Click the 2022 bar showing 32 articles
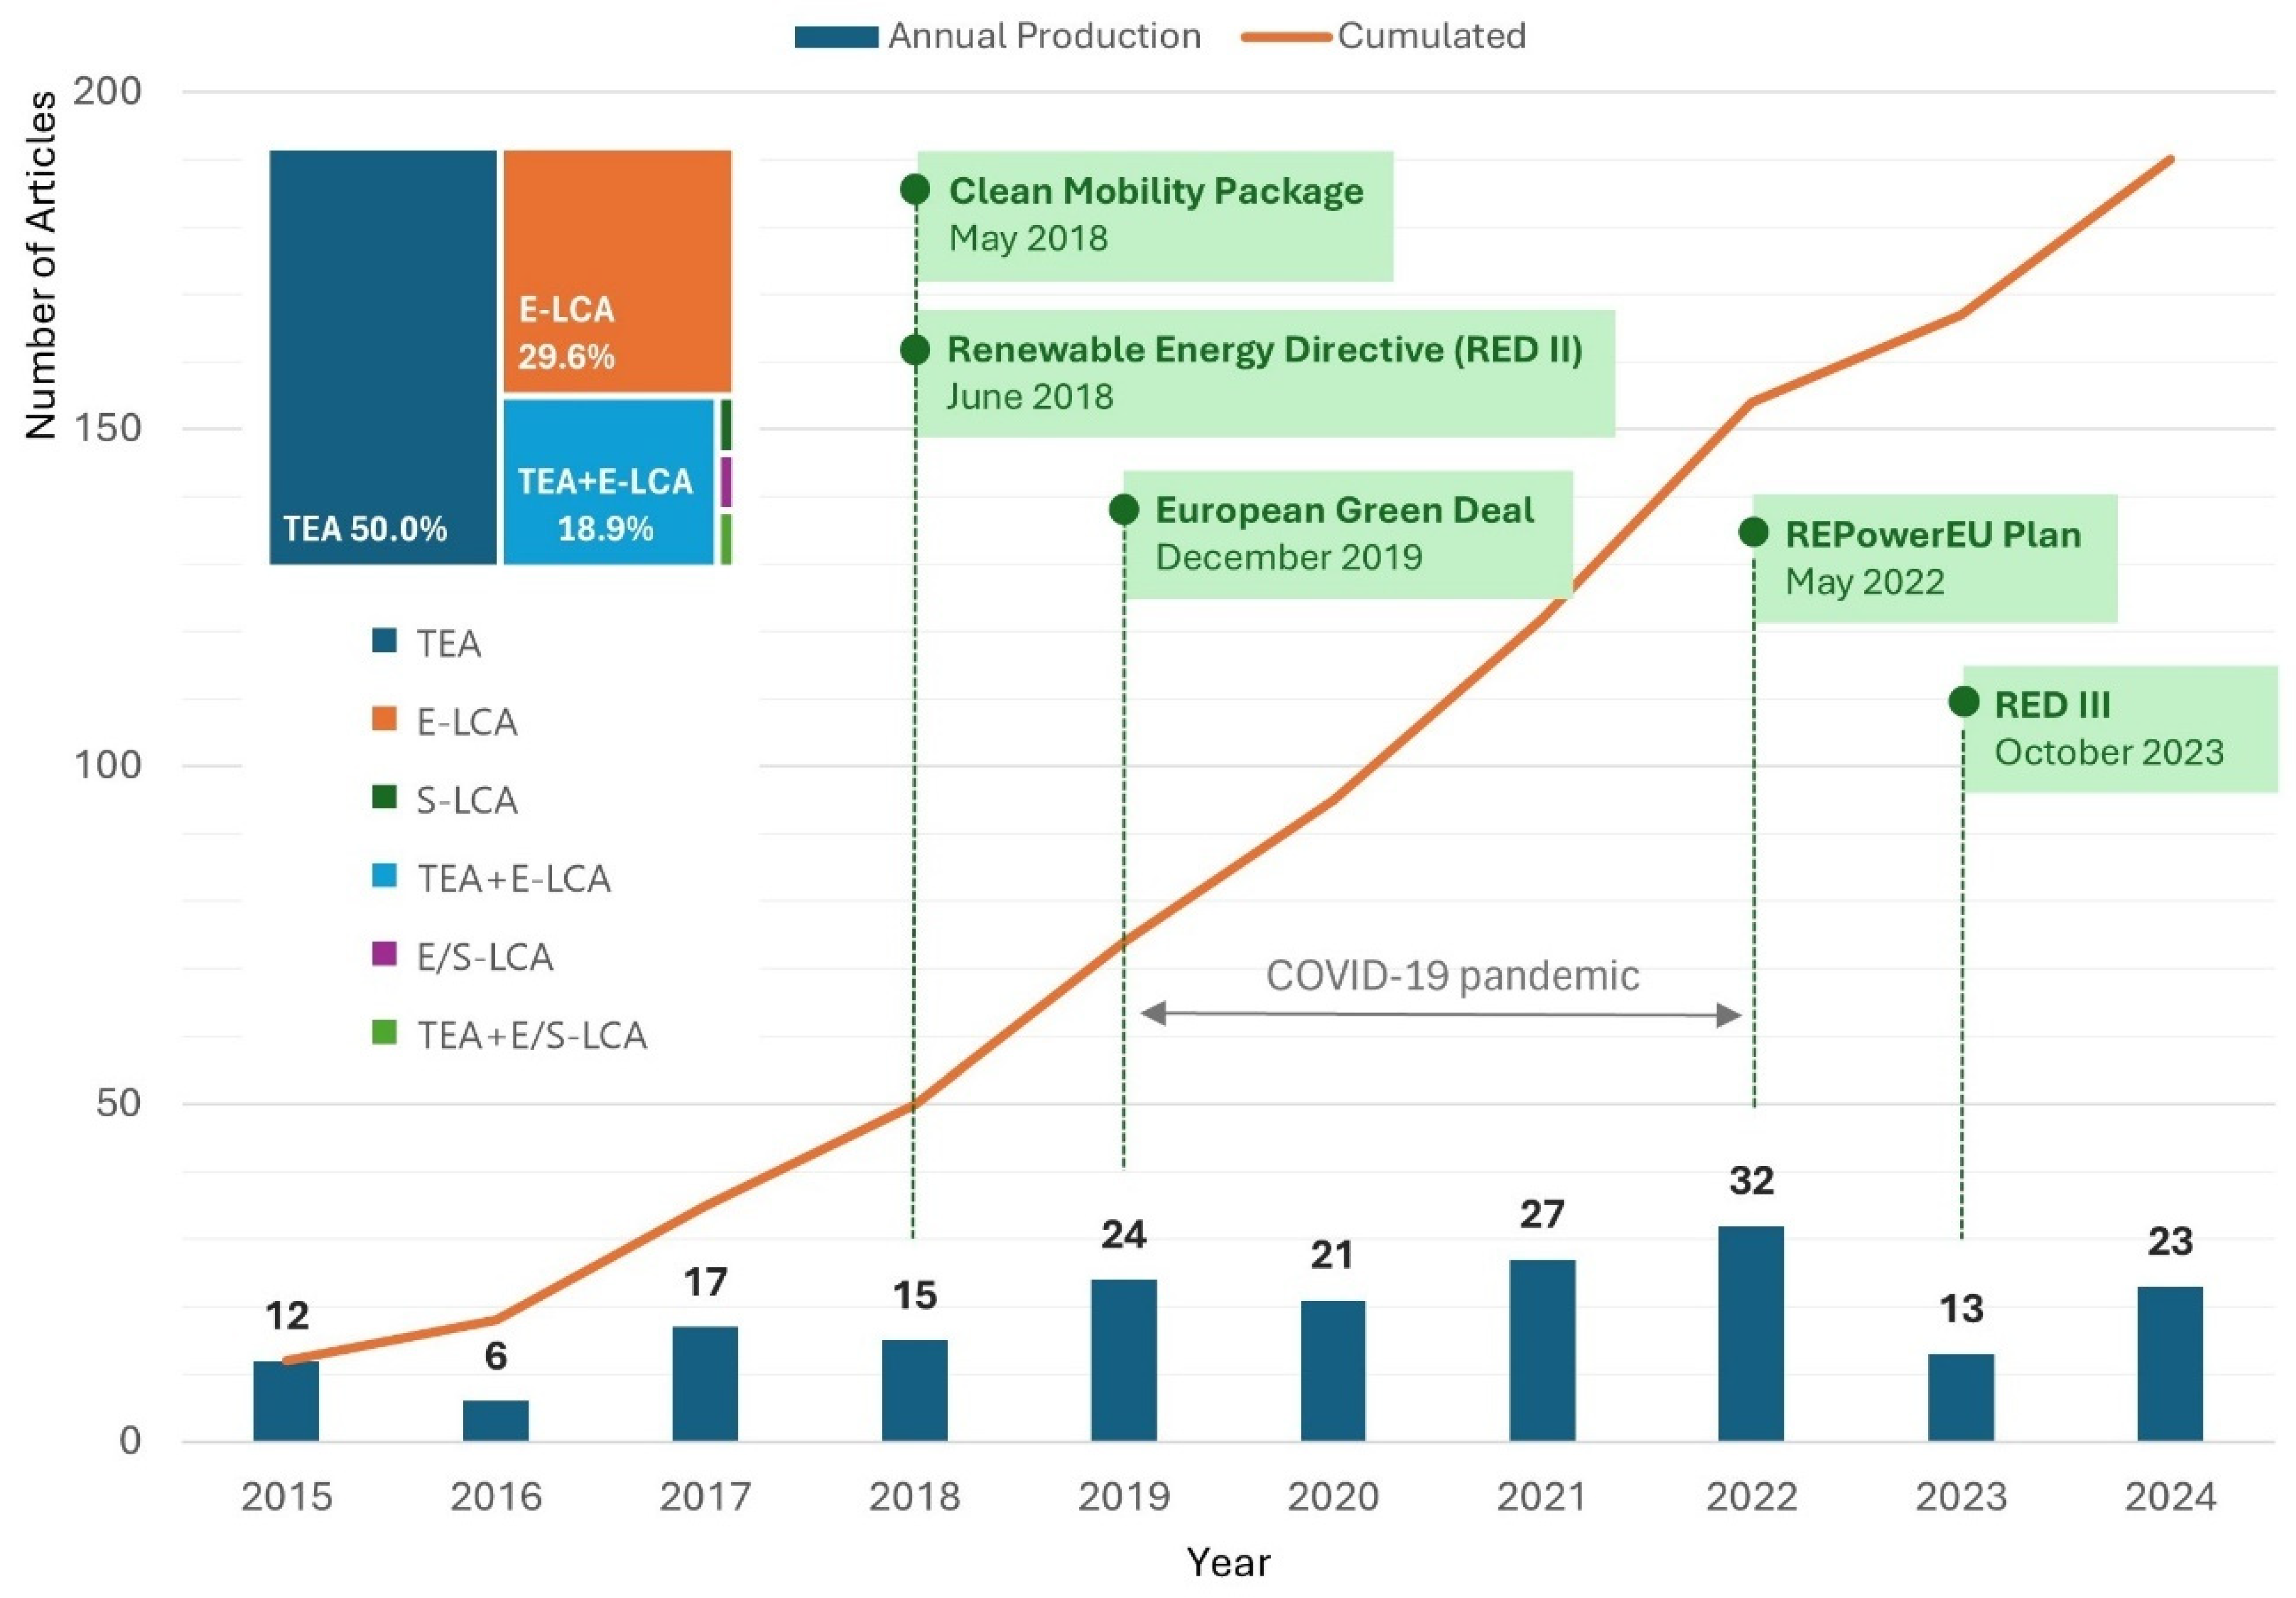This screenshot has height=1598, width=2296. click(1751, 1333)
